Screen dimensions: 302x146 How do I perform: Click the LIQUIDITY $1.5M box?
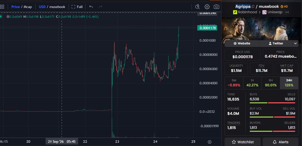[236, 68]
